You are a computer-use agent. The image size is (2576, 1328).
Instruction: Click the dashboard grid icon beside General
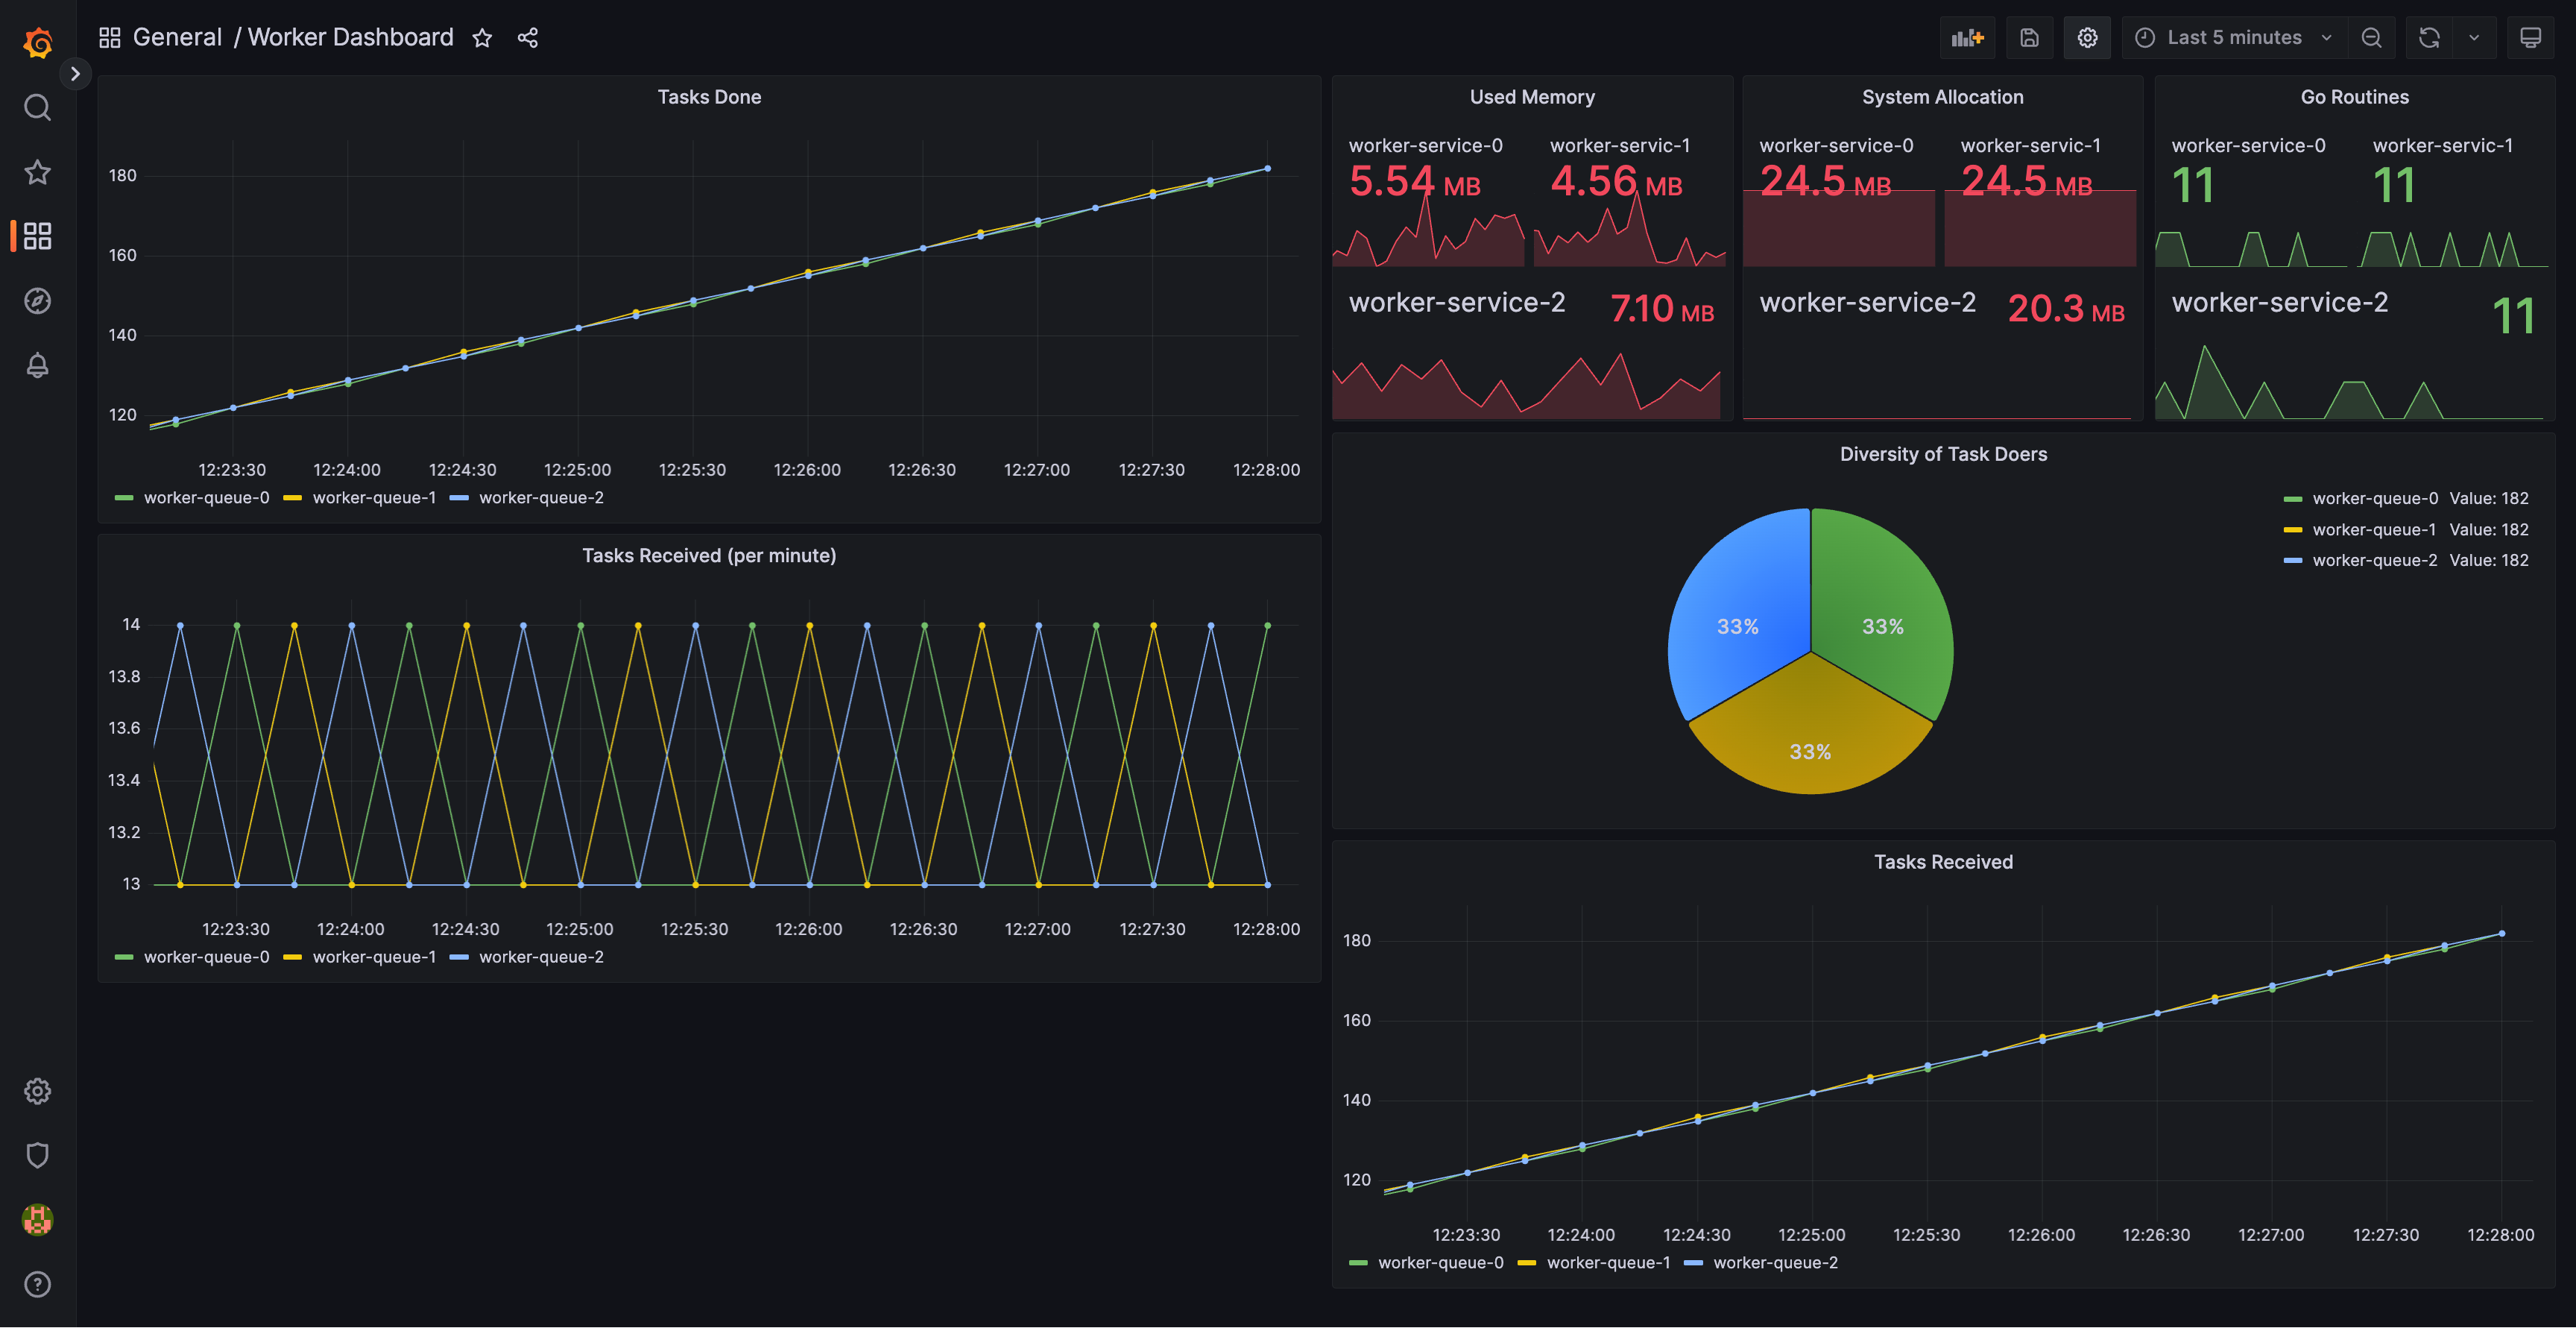(110, 38)
